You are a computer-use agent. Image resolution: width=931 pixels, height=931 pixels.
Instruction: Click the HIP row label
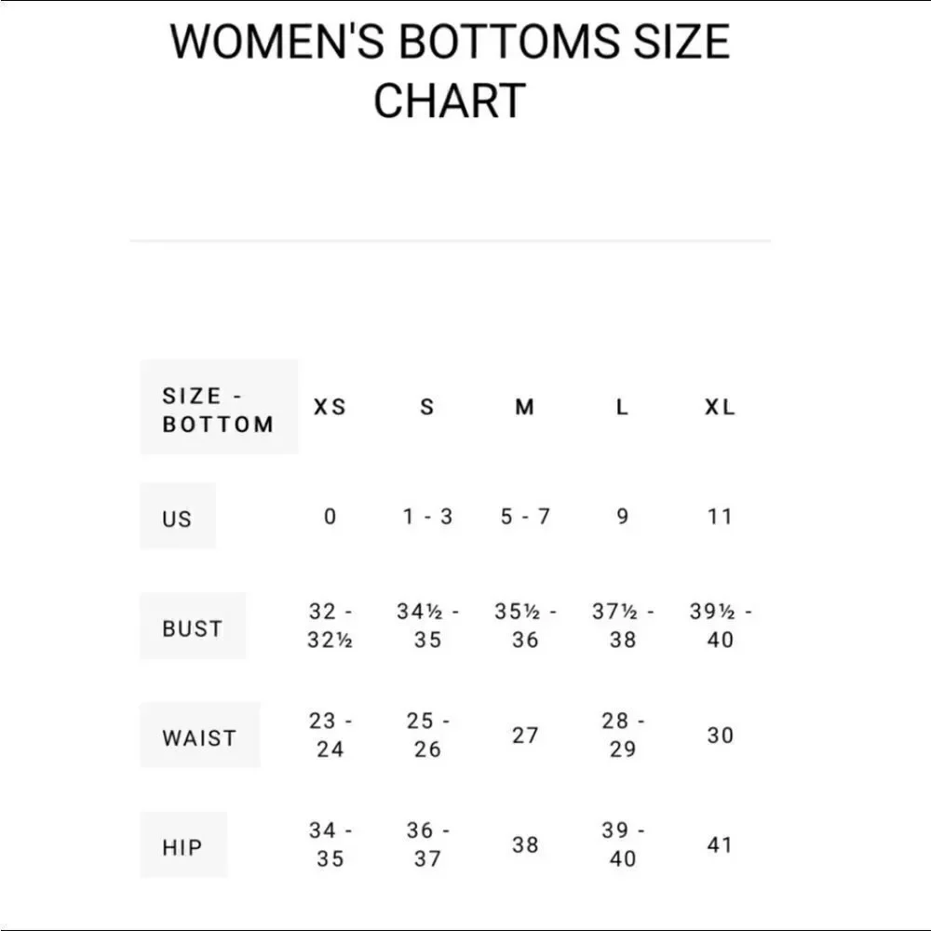point(183,845)
